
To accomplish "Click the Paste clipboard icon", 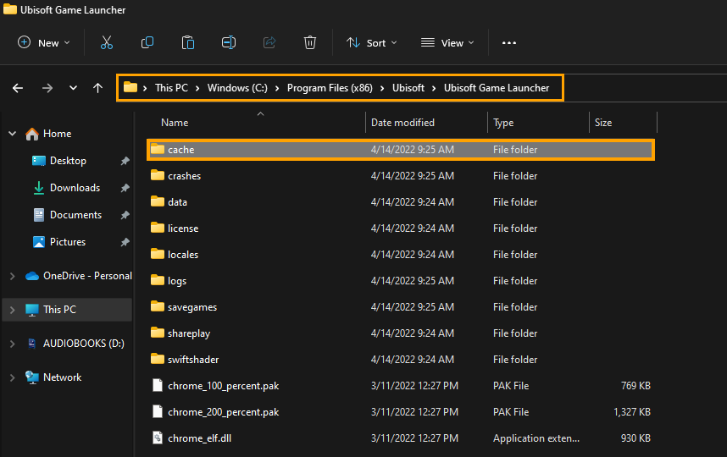I will (x=188, y=42).
